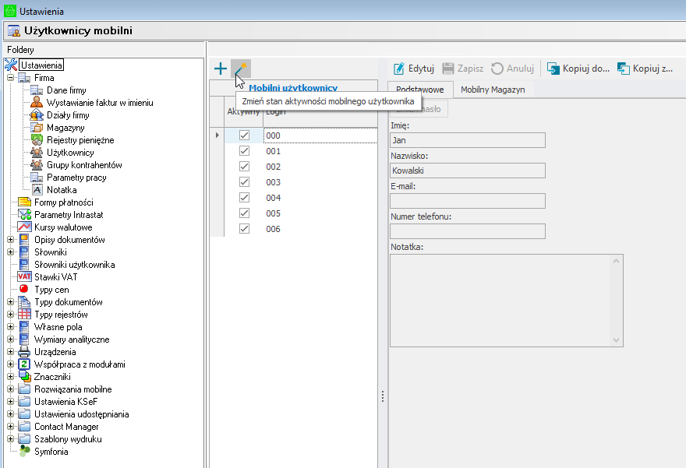Click the Imię field containing Jan
686x468 pixels.
click(x=468, y=140)
